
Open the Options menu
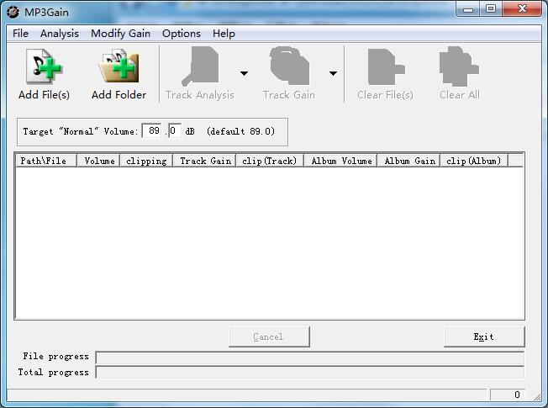(182, 34)
